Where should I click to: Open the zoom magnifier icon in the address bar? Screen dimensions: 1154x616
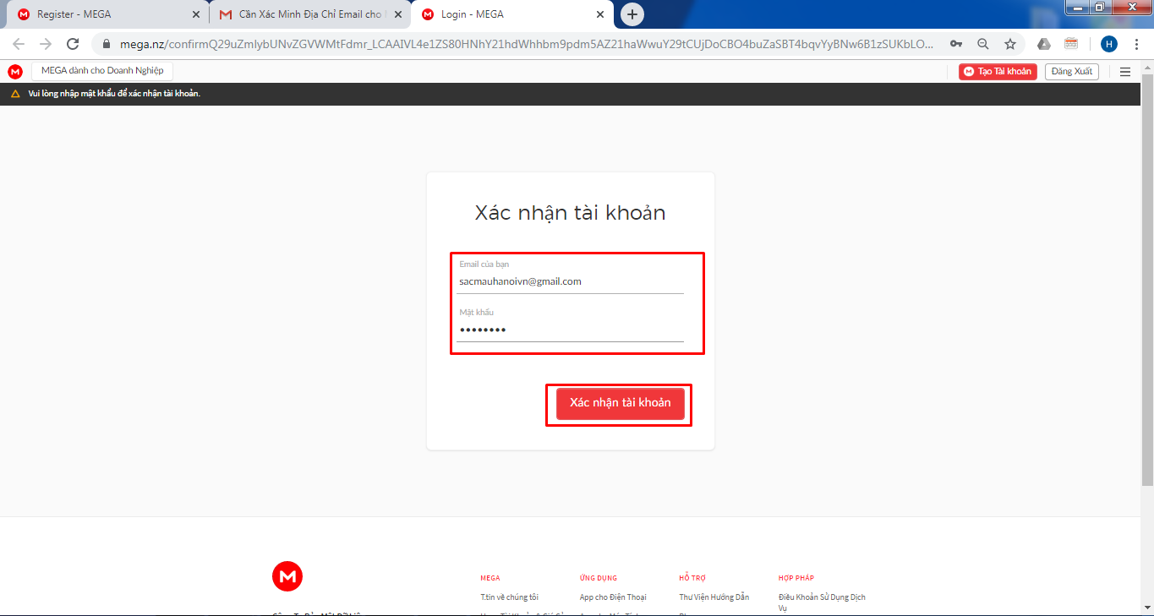click(x=982, y=44)
